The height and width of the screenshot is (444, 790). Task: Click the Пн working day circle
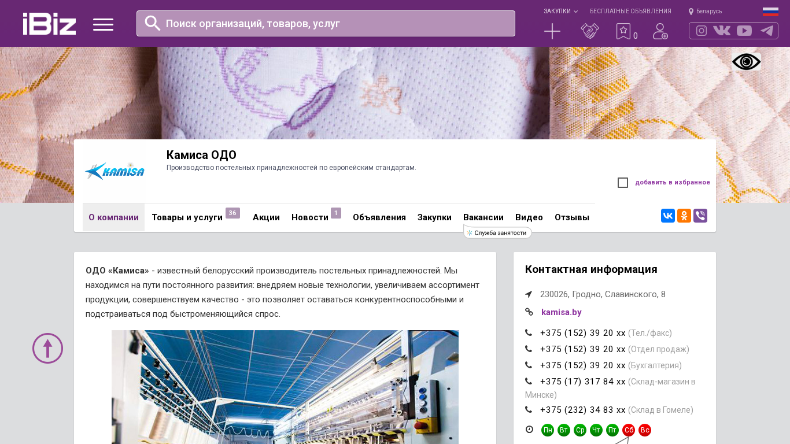(x=548, y=430)
